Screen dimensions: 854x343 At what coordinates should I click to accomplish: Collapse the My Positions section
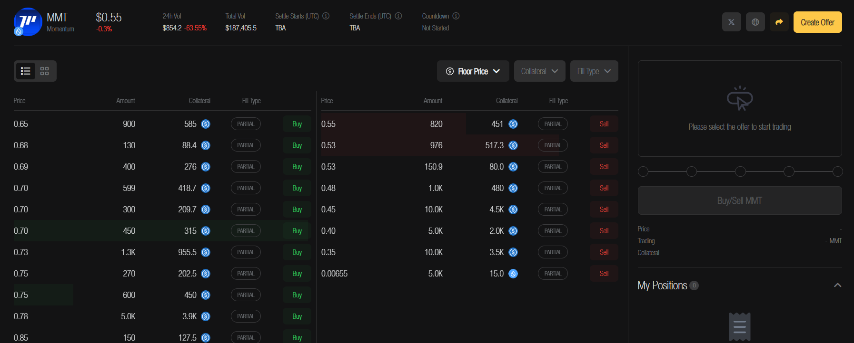pyautogui.click(x=838, y=285)
